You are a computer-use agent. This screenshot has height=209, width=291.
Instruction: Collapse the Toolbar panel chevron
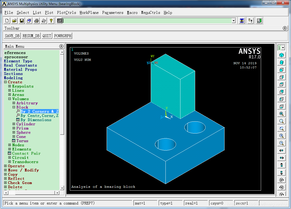(x=285, y=28)
